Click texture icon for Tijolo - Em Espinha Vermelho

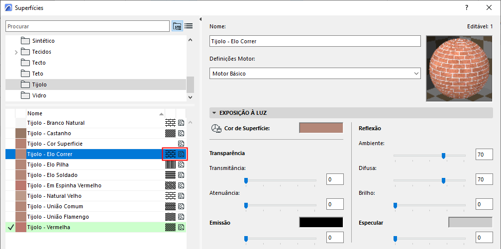[x=181, y=185]
